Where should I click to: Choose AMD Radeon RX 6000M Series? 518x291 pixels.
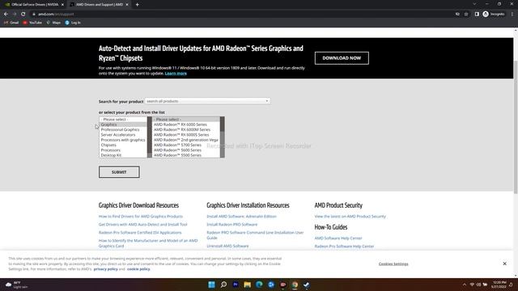[186, 129]
